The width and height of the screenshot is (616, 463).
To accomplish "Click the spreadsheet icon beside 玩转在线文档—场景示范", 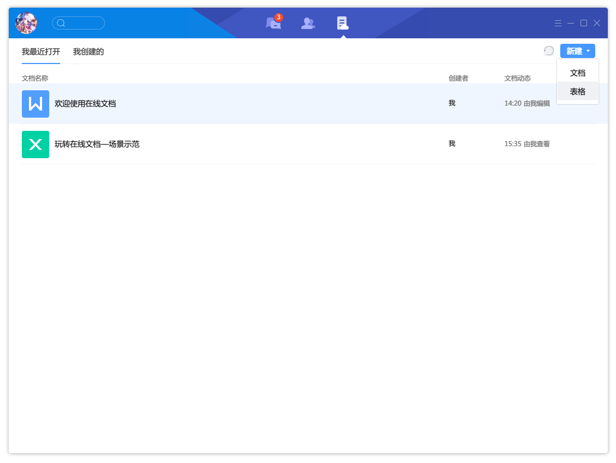I will click(x=35, y=144).
